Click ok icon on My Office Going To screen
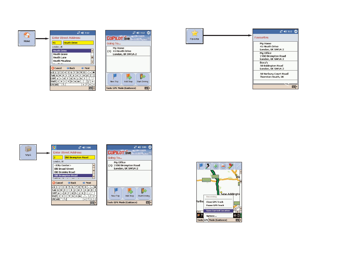The width and height of the screenshot is (337, 260). pos(150,147)
